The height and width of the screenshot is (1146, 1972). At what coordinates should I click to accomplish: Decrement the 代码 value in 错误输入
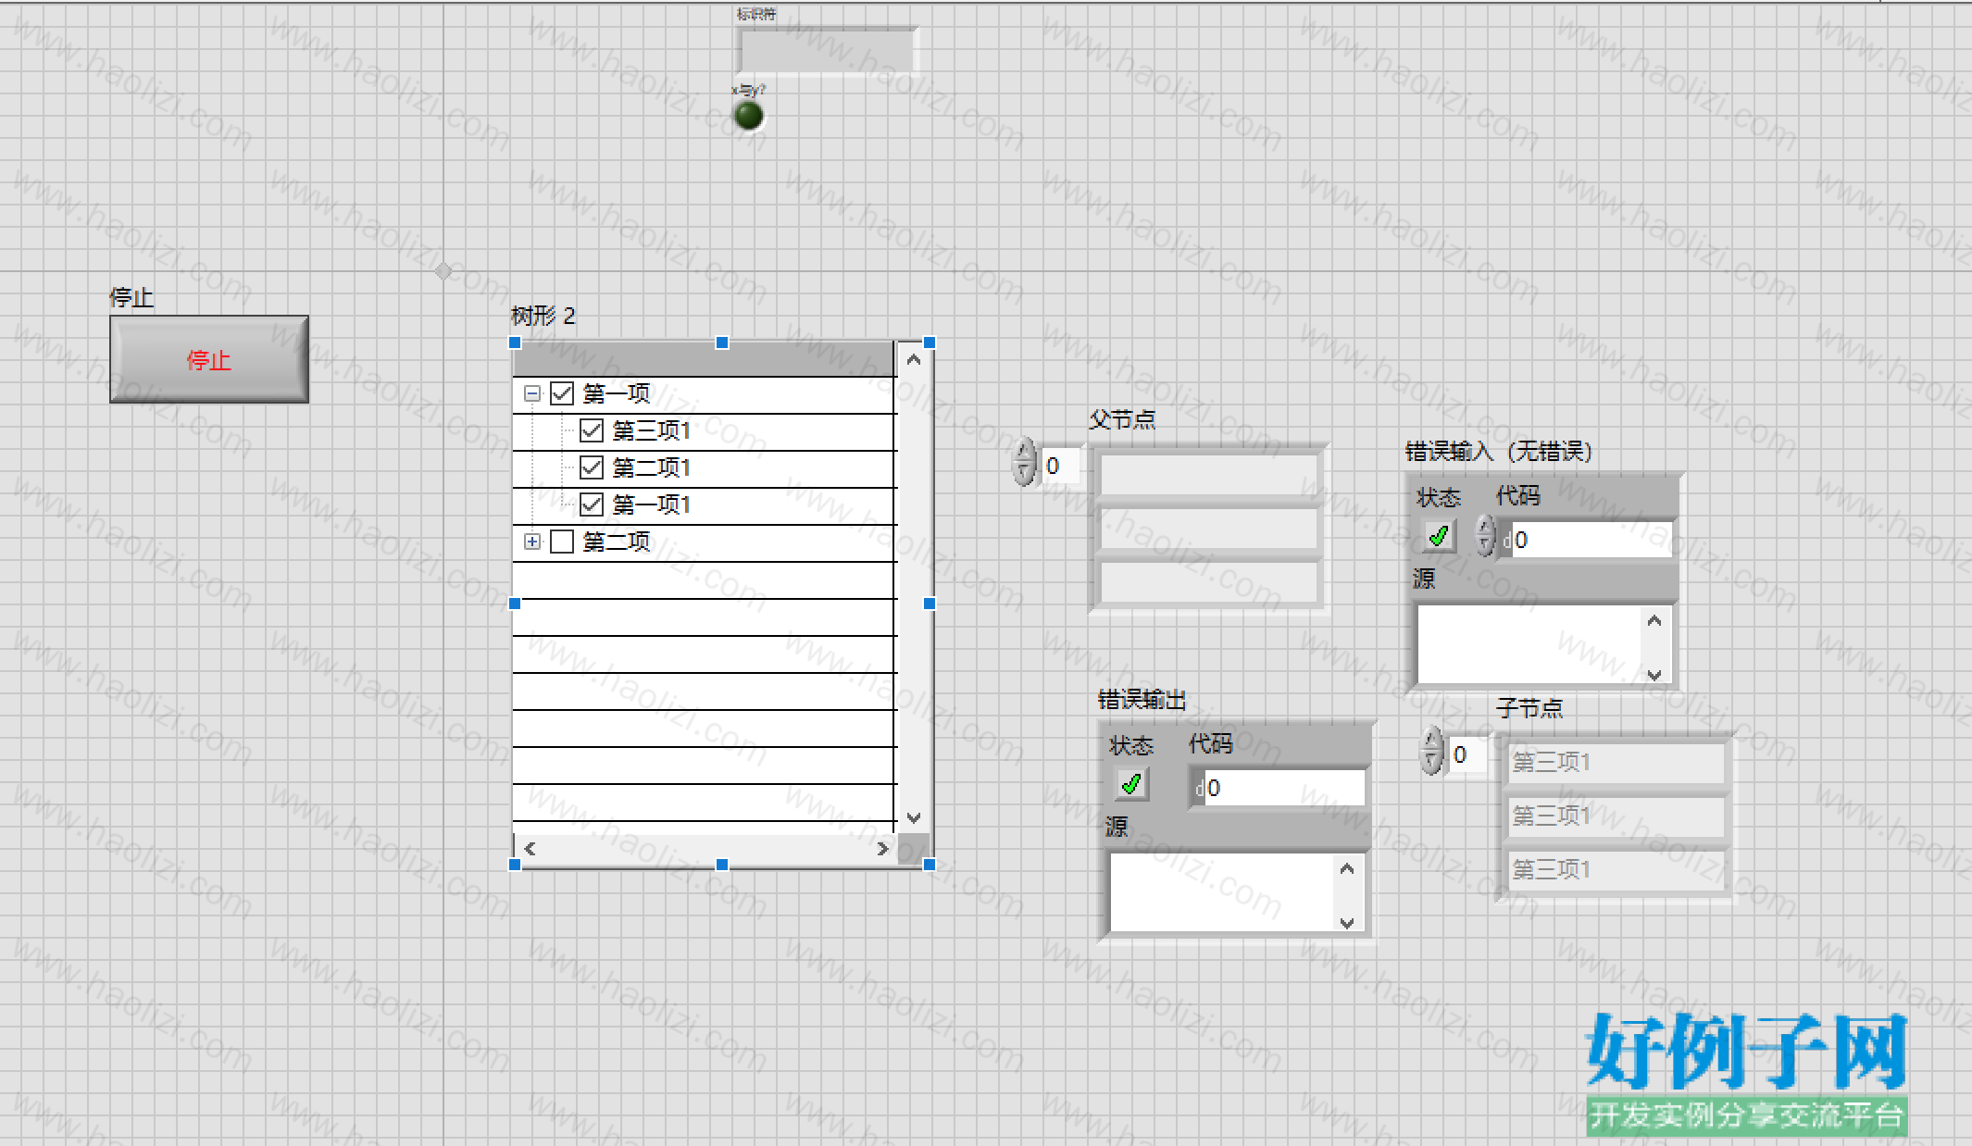click(x=1485, y=546)
